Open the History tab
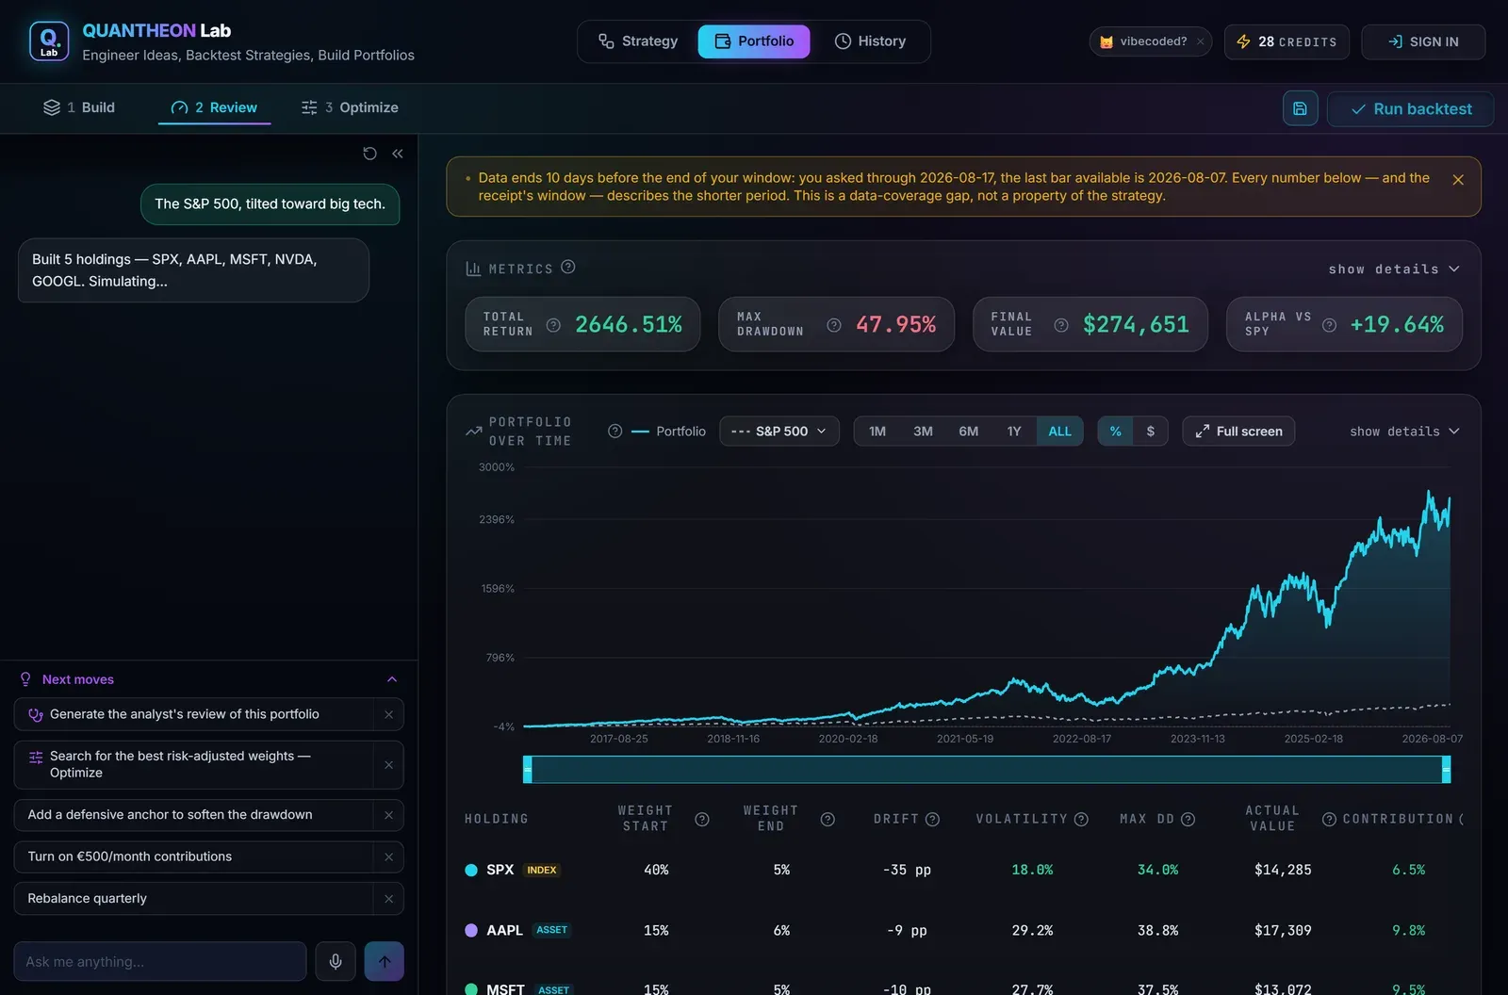Viewport: 1508px width, 995px height. click(870, 41)
